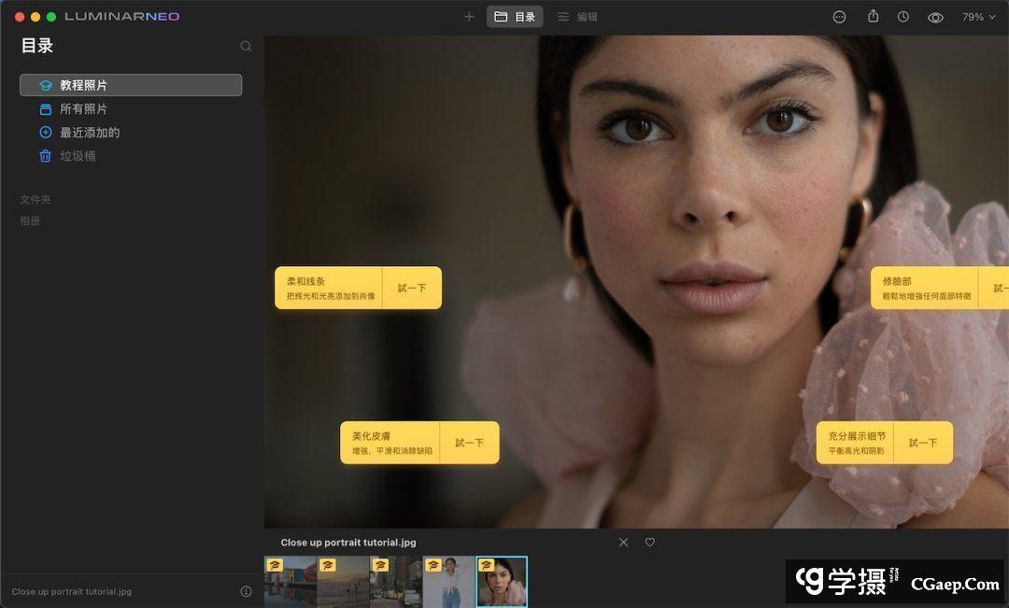
Task: Show photo info via the info icon
Action: point(246,591)
